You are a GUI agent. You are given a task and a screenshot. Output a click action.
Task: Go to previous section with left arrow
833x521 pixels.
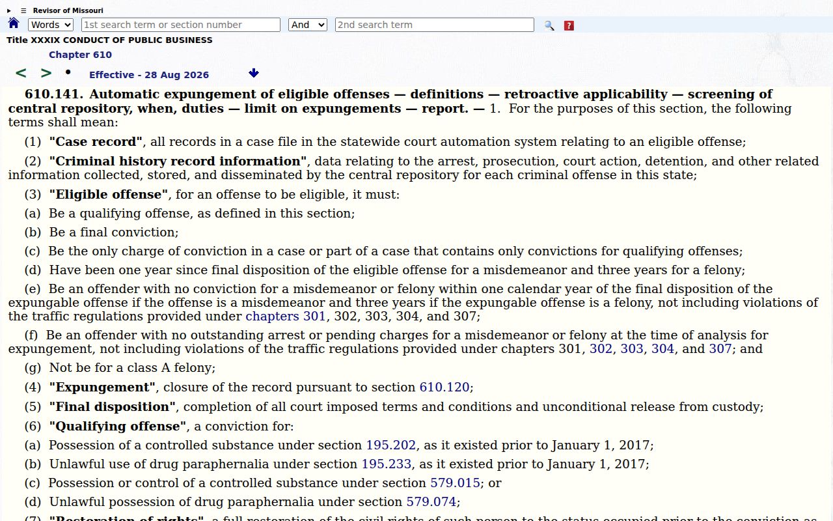pos(21,74)
